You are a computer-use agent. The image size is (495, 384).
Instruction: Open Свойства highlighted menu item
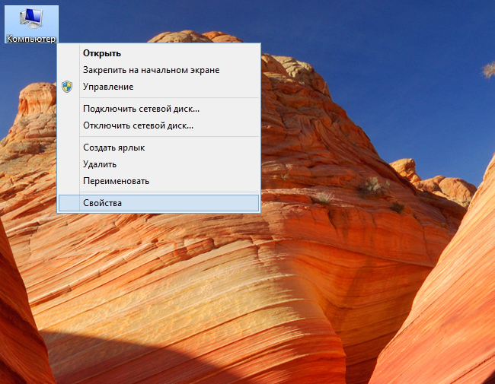click(102, 203)
